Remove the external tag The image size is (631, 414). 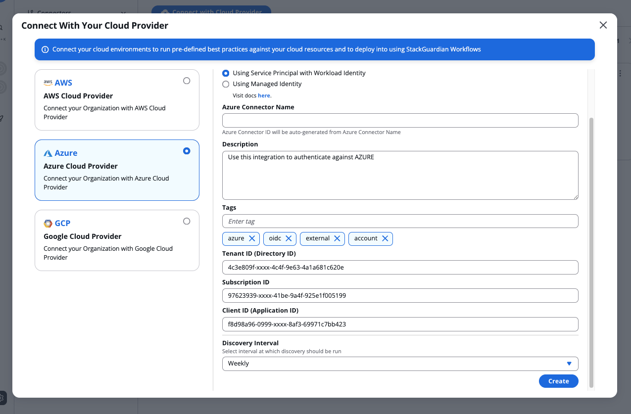tap(337, 238)
